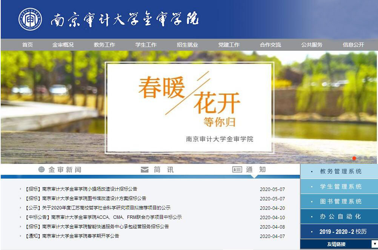Open the 2019-2020-2 校历 link
This screenshot has width=378, height=250.
pyautogui.click(x=339, y=232)
